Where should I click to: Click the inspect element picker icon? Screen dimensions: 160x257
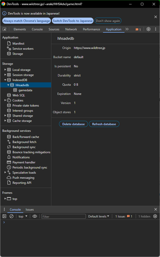(4, 29)
